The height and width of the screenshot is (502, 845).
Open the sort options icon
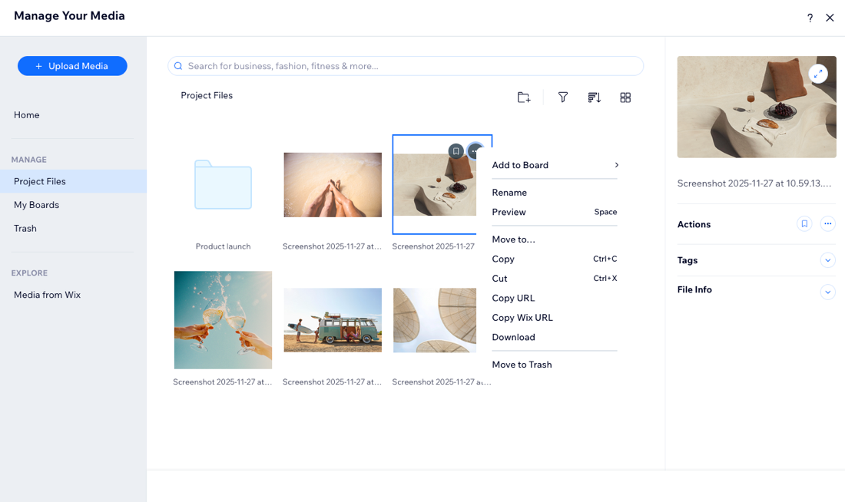point(594,97)
